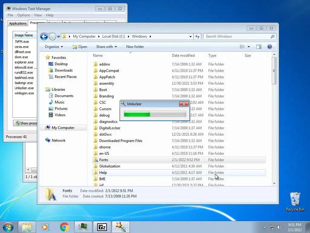This screenshot has width=310, height=233.
Task: Open 7-Zip from the taskbar
Action: tap(102, 227)
